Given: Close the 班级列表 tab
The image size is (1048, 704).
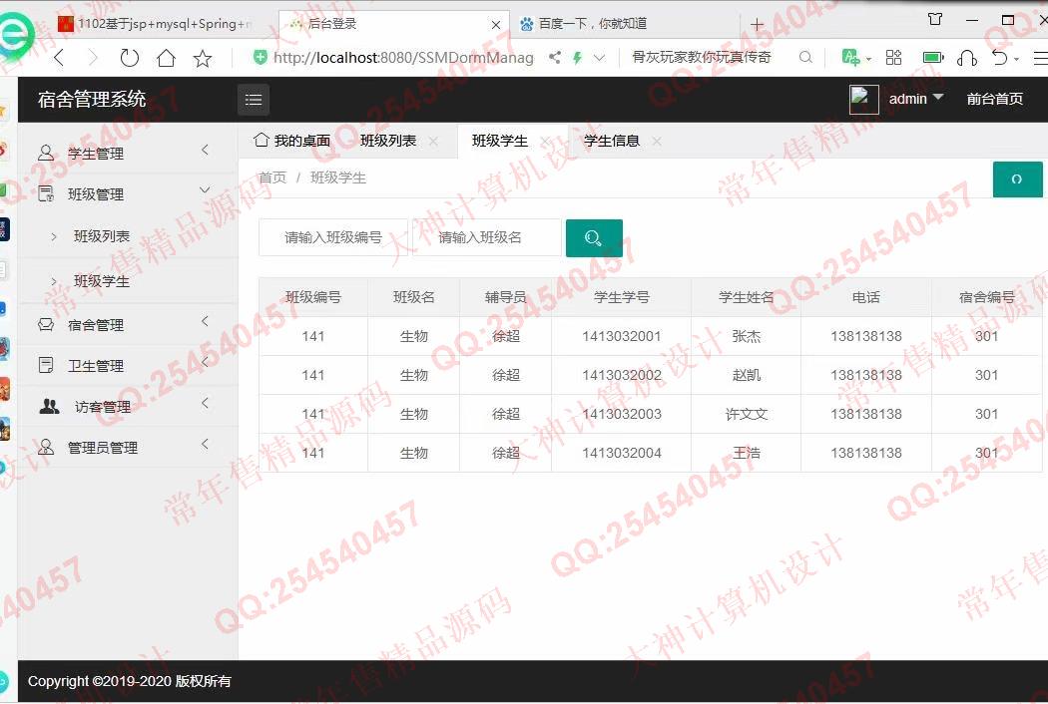Looking at the screenshot, I should (433, 142).
